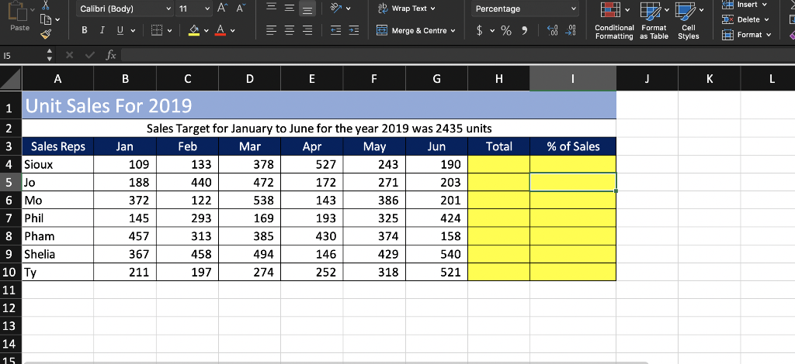Viewport: 795px width, 364px height.
Task: Select column I header
Action: pos(573,78)
